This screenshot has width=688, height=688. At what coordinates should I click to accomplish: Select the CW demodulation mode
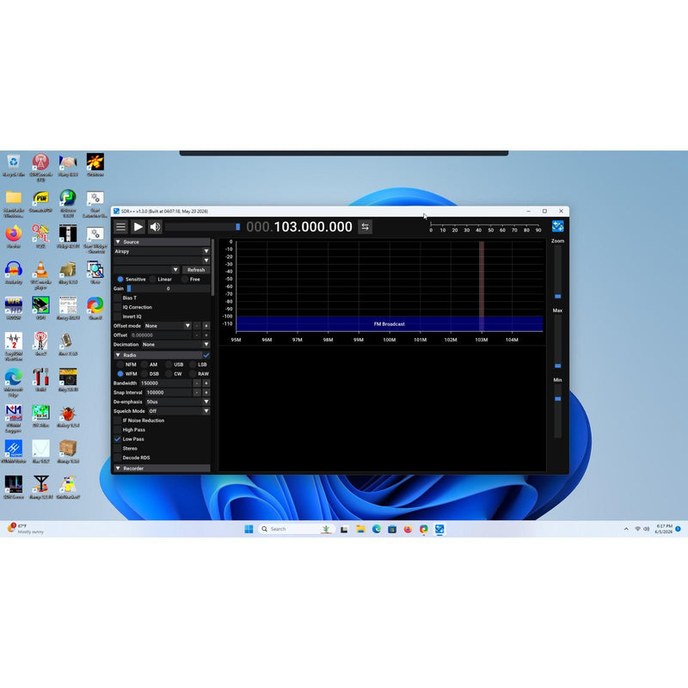point(169,374)
